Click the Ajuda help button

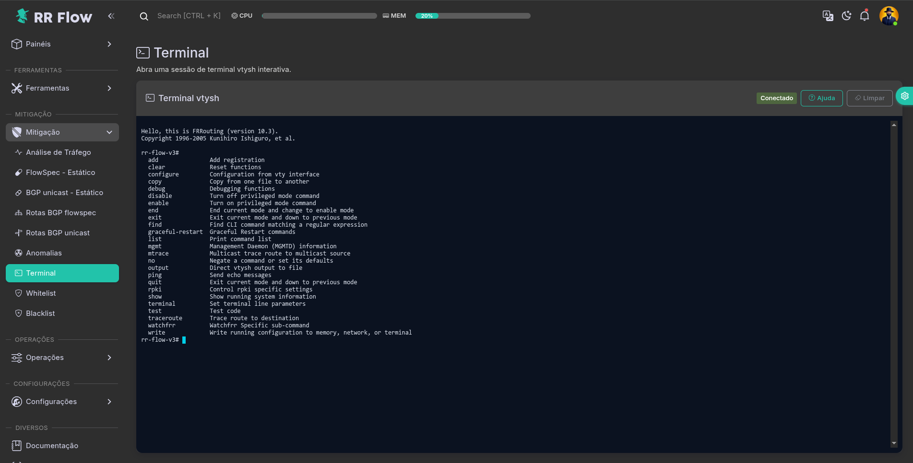[821, 98]
